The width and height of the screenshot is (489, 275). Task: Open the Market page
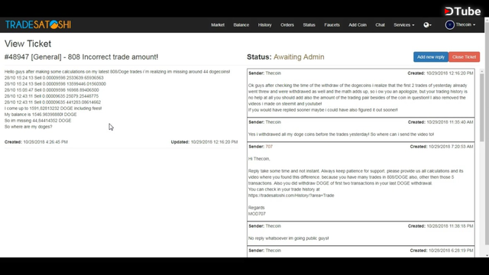(x=218, y=25)
